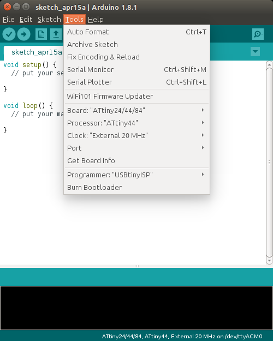Close the open Tools menu
Viewport: 273px width, 341px height.
(x=74, y=20)
